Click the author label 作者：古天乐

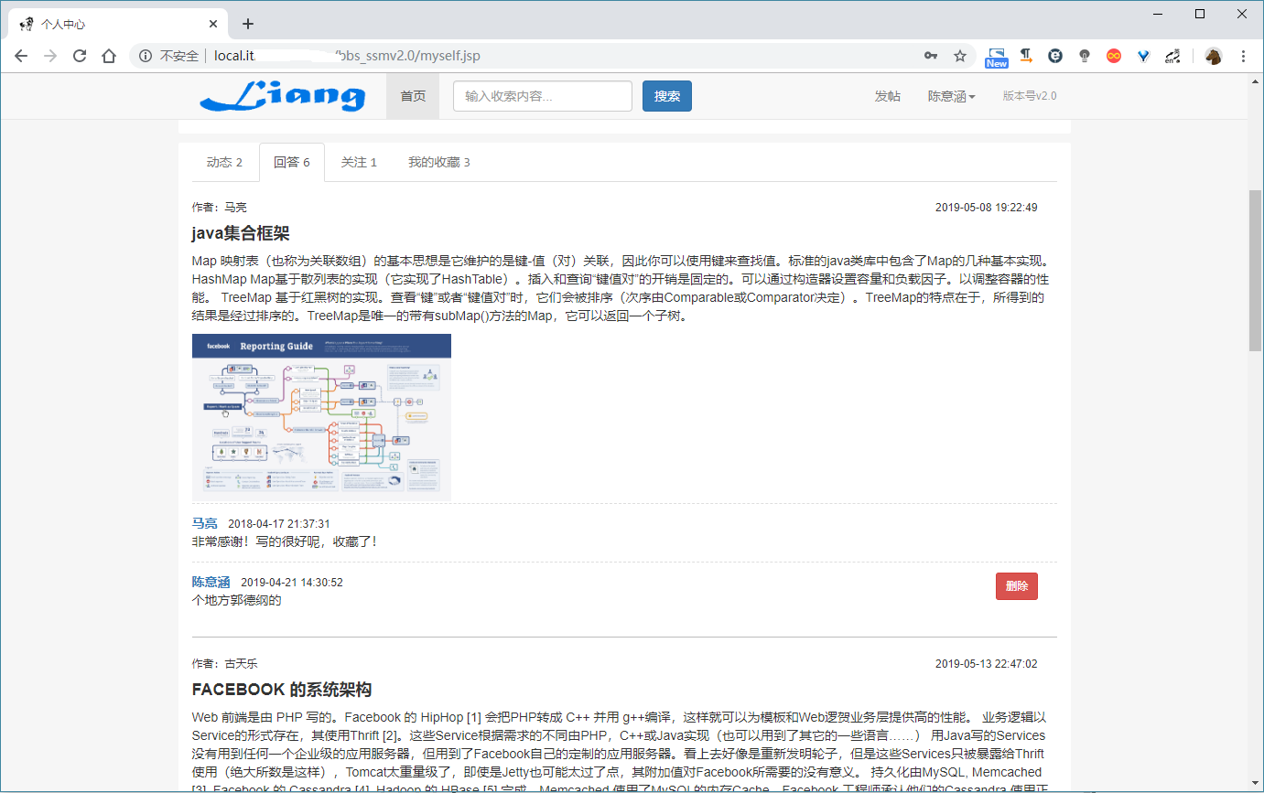point(225,664)
